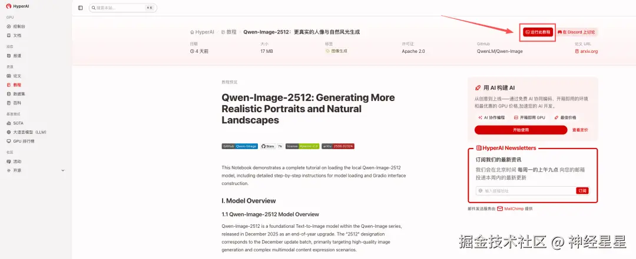This screenshot has width=636, height=259.
Task: Click the 4 天前 date value
Action: tap(199, 52)
